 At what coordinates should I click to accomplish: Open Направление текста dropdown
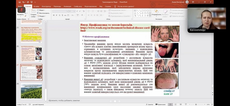tap(118, 10)
